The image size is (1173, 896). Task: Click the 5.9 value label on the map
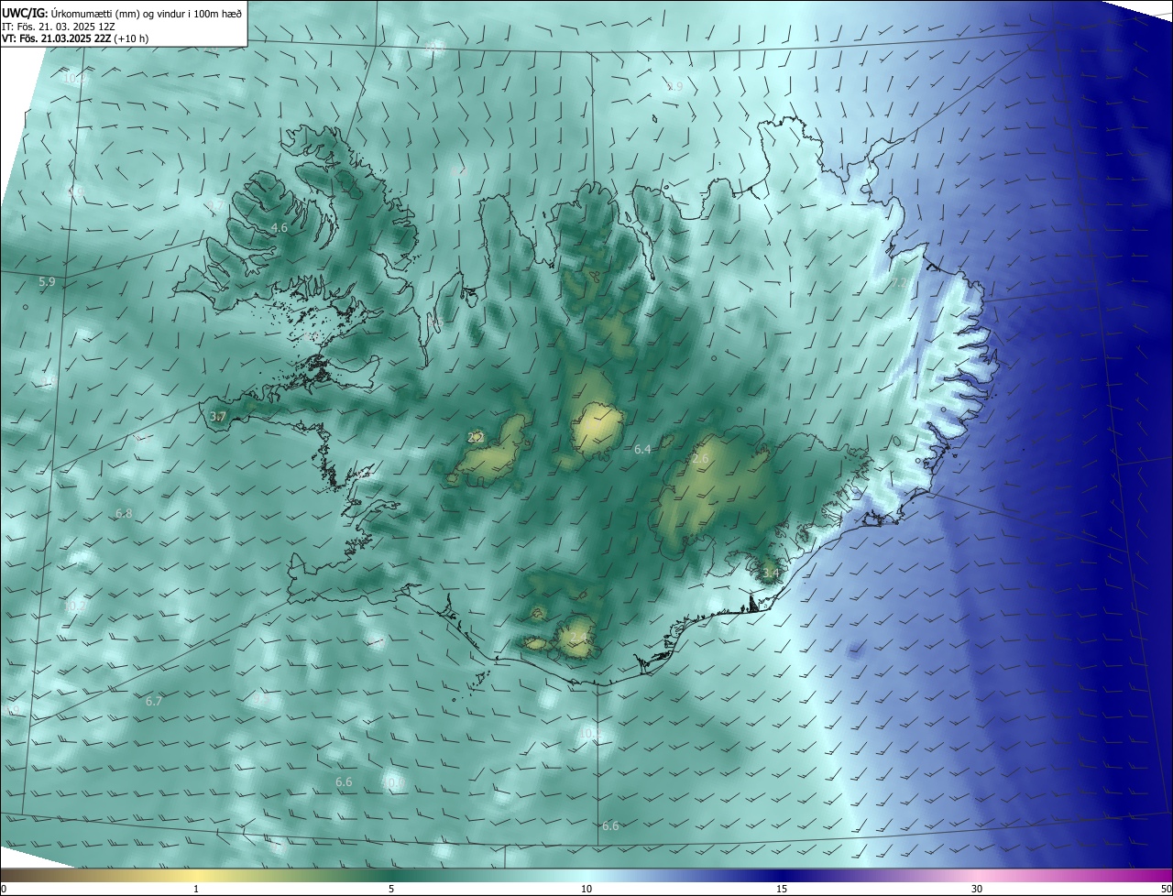click(x=47, y=282)
